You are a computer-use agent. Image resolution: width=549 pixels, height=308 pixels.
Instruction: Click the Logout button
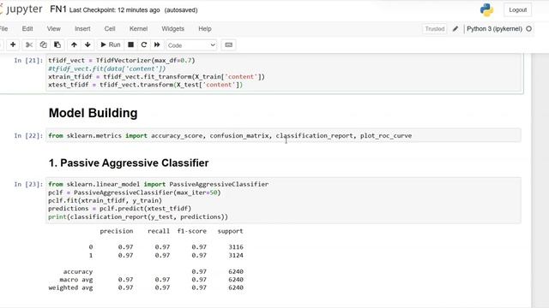click(517, 9)
